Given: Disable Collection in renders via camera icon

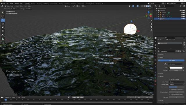Looking at the screenshot, I should [184, 10].
